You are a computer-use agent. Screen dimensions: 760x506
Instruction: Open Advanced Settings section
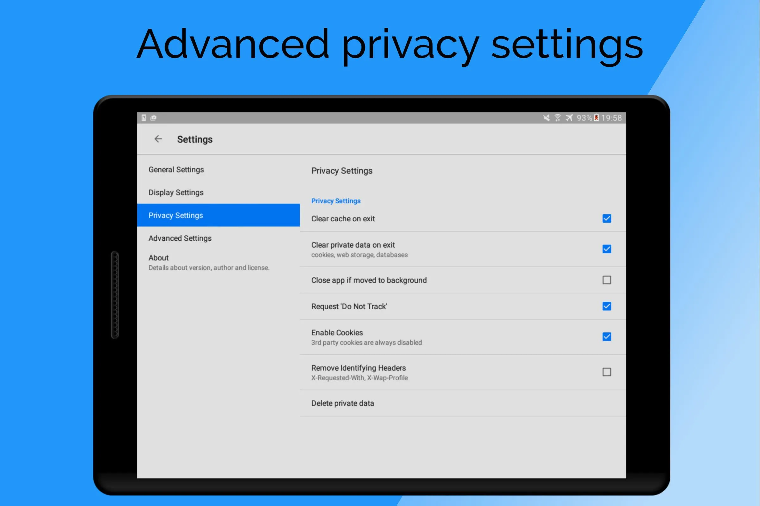pos(179,238)
